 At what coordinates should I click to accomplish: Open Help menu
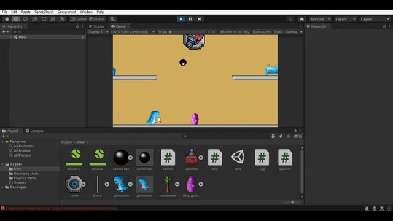[x=100, y=12]
